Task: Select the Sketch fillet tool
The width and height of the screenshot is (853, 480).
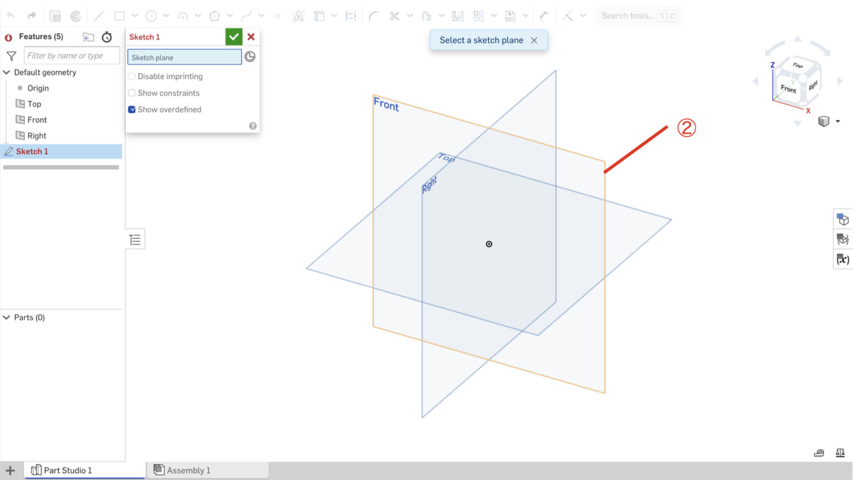Action: coord(374,16)
